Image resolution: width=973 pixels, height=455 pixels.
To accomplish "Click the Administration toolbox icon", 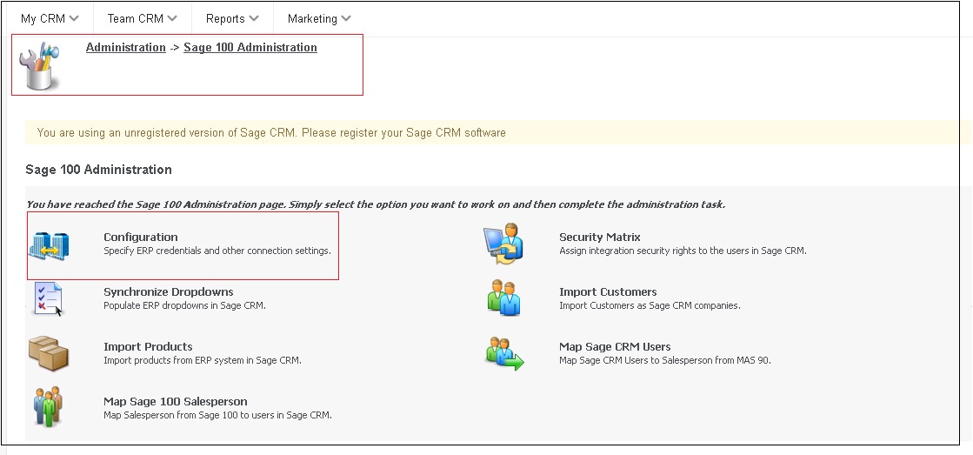I will click(x=40, y=66).
